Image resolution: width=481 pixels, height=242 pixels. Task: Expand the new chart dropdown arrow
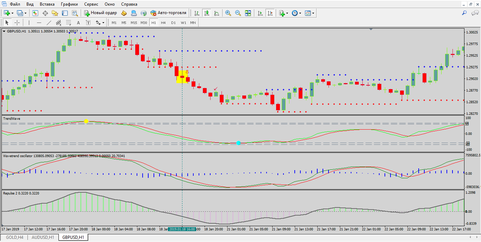(x=12, y=13)
